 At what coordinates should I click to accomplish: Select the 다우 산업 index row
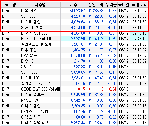point(75,11)
